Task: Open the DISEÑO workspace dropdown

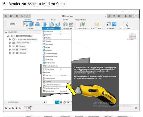Action: click(x=13, y=24)
